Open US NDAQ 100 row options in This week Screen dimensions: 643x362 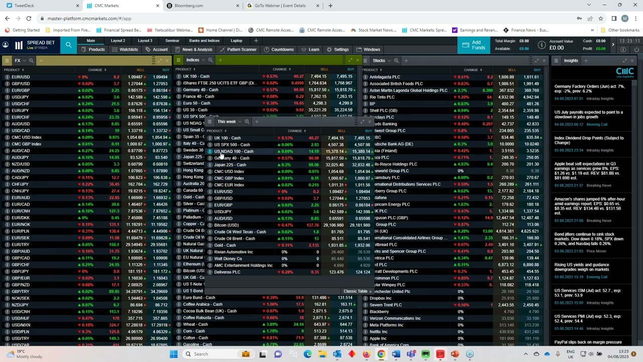pyautogui.click(x=210, y=151)
